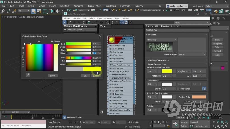Activate the Select Object tool in main toolbar
This screenshot has width=230, height=129.
(34, 11)
